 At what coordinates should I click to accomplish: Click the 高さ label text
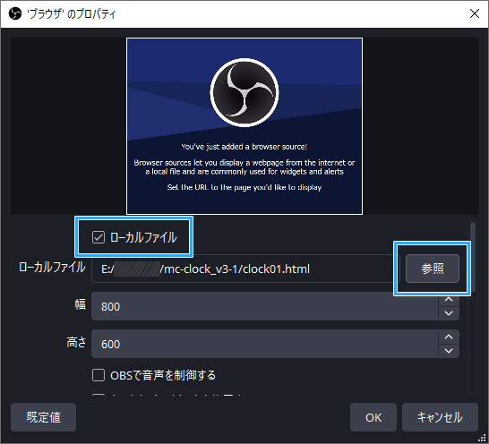76,342
